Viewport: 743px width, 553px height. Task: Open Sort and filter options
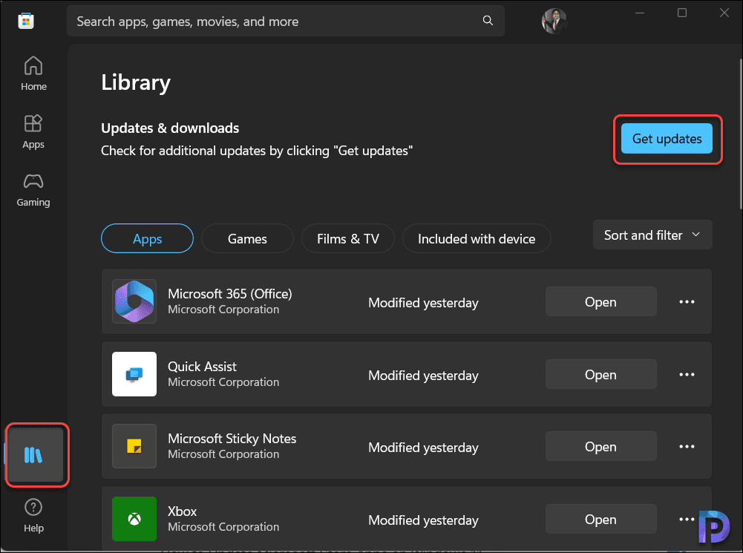point(652,235)
